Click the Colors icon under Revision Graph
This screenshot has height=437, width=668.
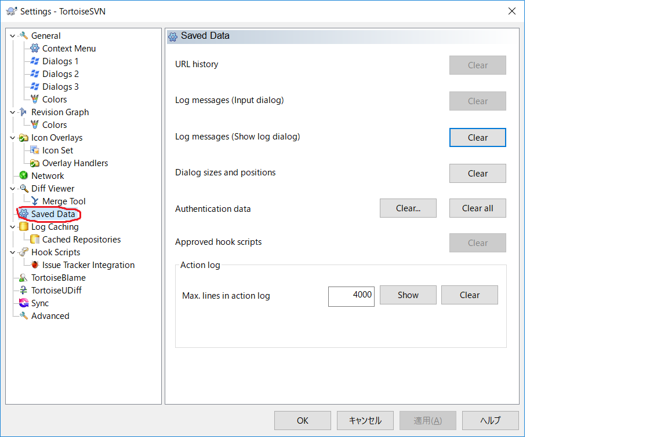click(x=35, y=125)
